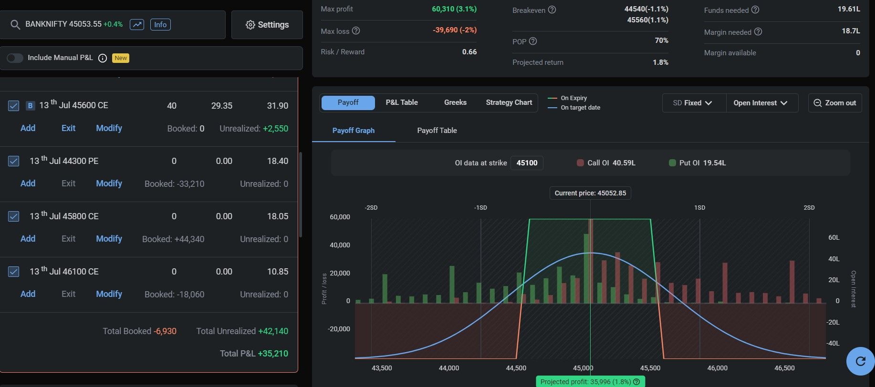
Task: Click the On target date legend entry
Action: coord(574,108)
